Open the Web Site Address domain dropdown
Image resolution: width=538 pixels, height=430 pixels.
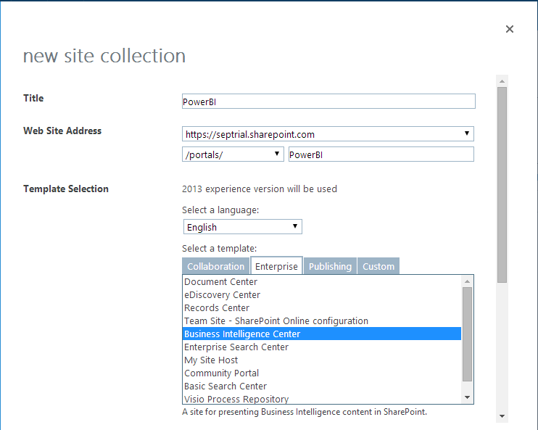(x=328, y=134)
